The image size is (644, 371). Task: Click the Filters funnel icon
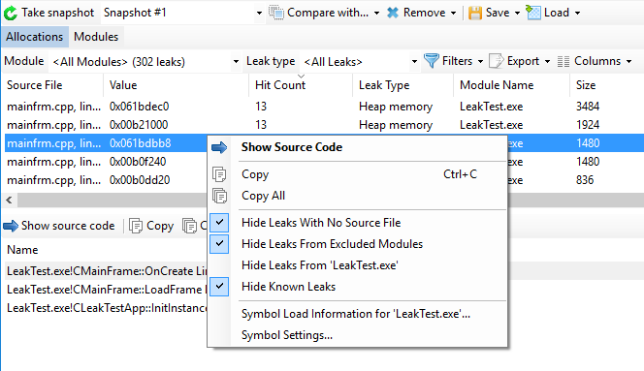click(432, 61)
